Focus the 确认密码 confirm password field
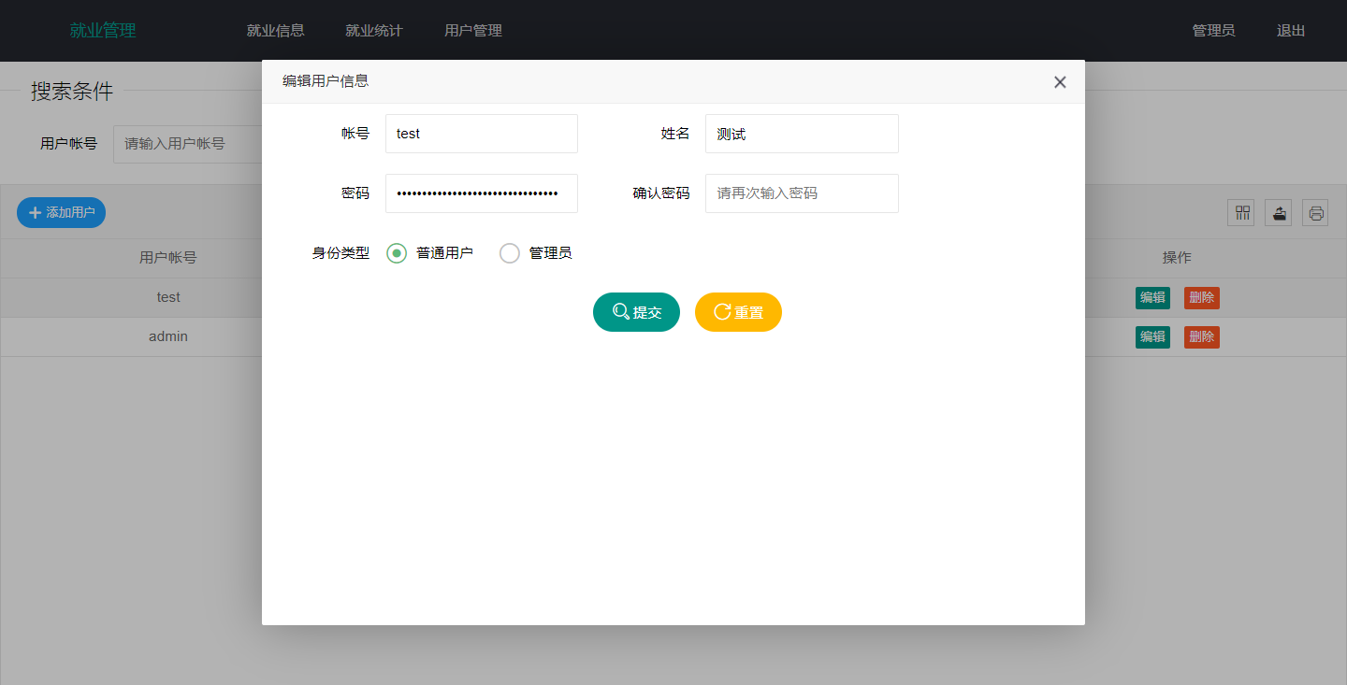1347x685 pixels. tap(802, 193)
